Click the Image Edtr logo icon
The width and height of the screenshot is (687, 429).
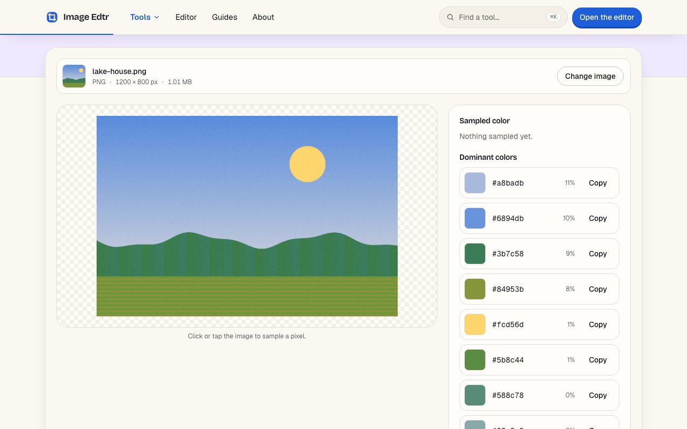pyautogui.click(x=52, y=17)
